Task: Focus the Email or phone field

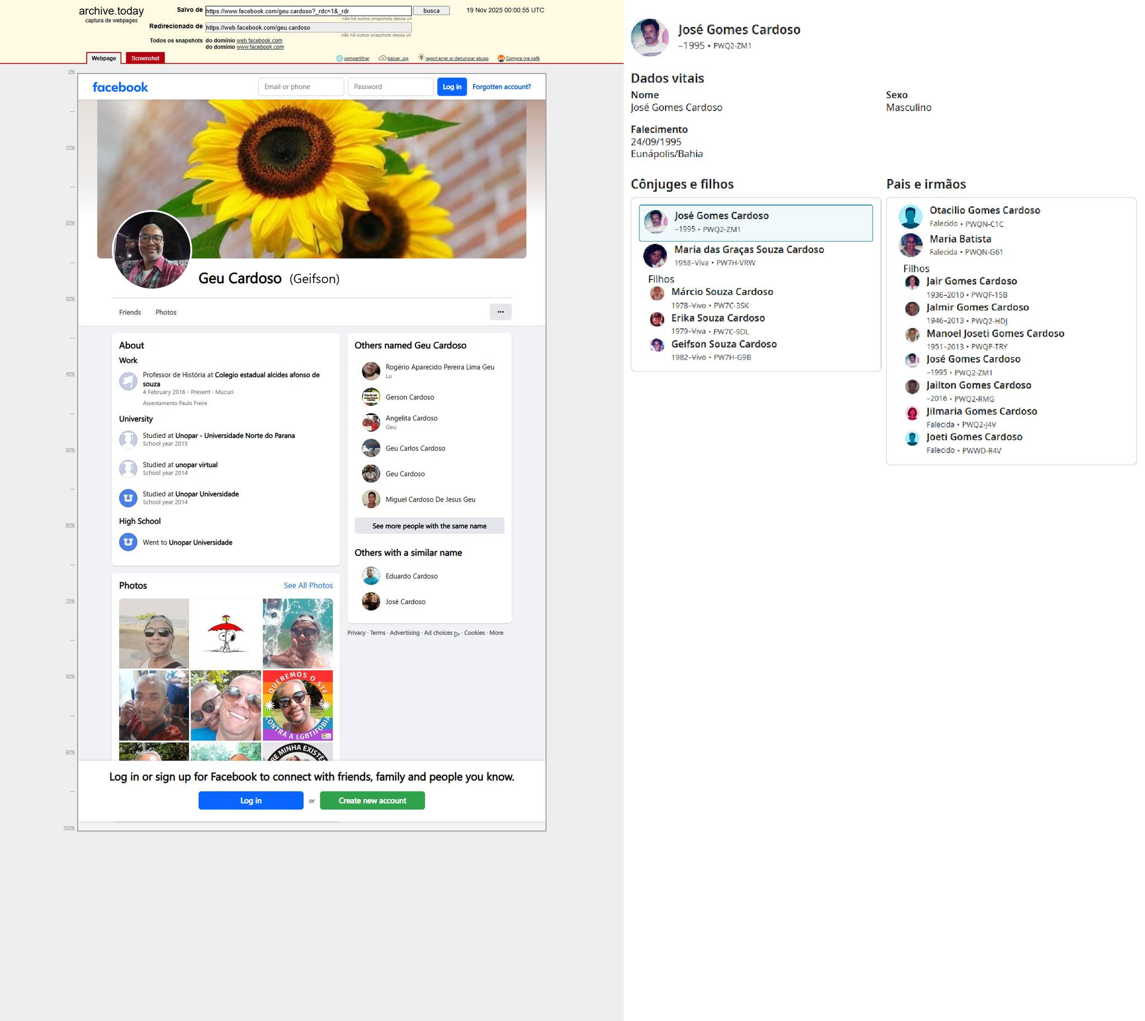Action: coord(301,87)
